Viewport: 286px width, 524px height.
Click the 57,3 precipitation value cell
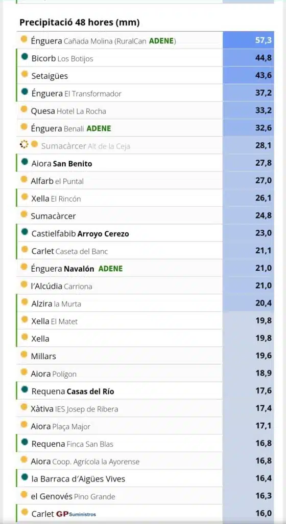(248, 40)
